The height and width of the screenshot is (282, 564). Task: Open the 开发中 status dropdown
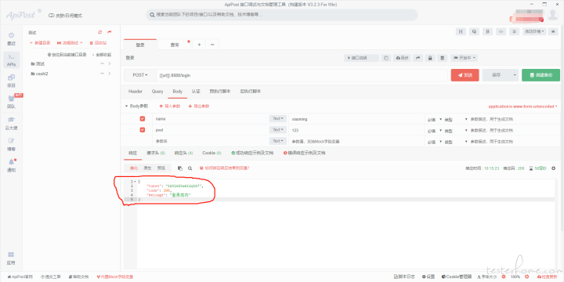(464, 58)
